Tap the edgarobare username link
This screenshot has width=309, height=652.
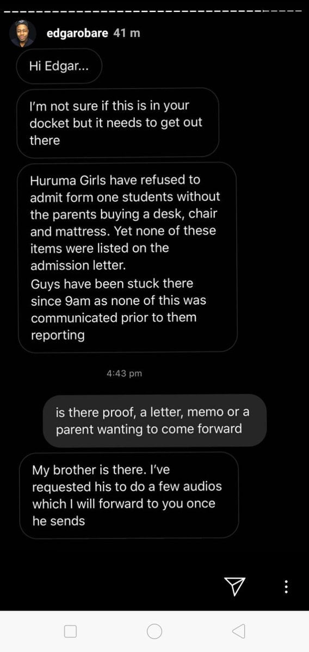(x=78, y=33)
